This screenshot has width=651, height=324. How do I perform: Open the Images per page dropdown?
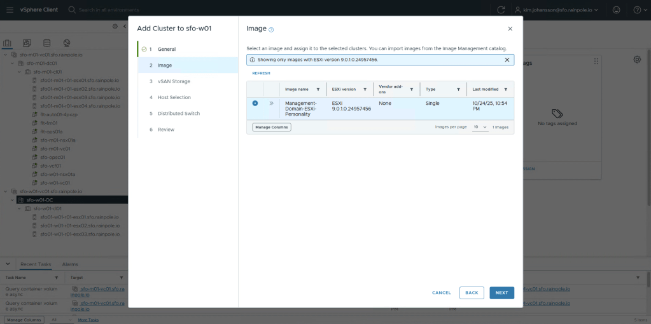tap(480, 127)
